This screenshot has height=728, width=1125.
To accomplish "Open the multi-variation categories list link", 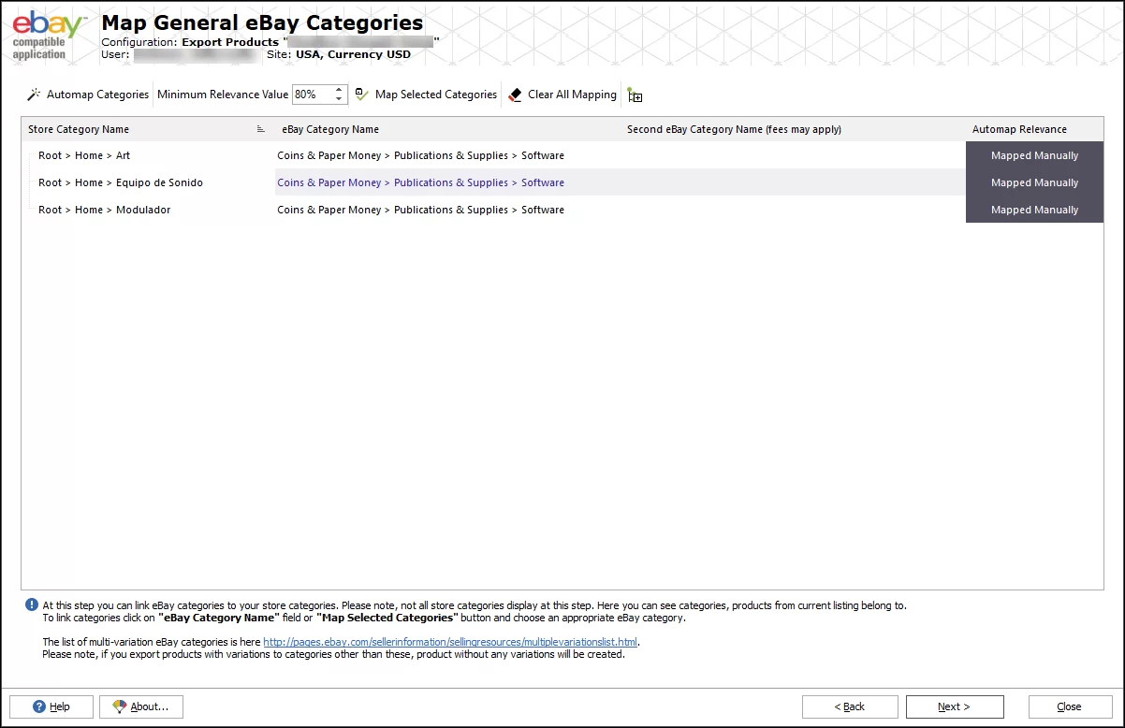I will point(450,642).
